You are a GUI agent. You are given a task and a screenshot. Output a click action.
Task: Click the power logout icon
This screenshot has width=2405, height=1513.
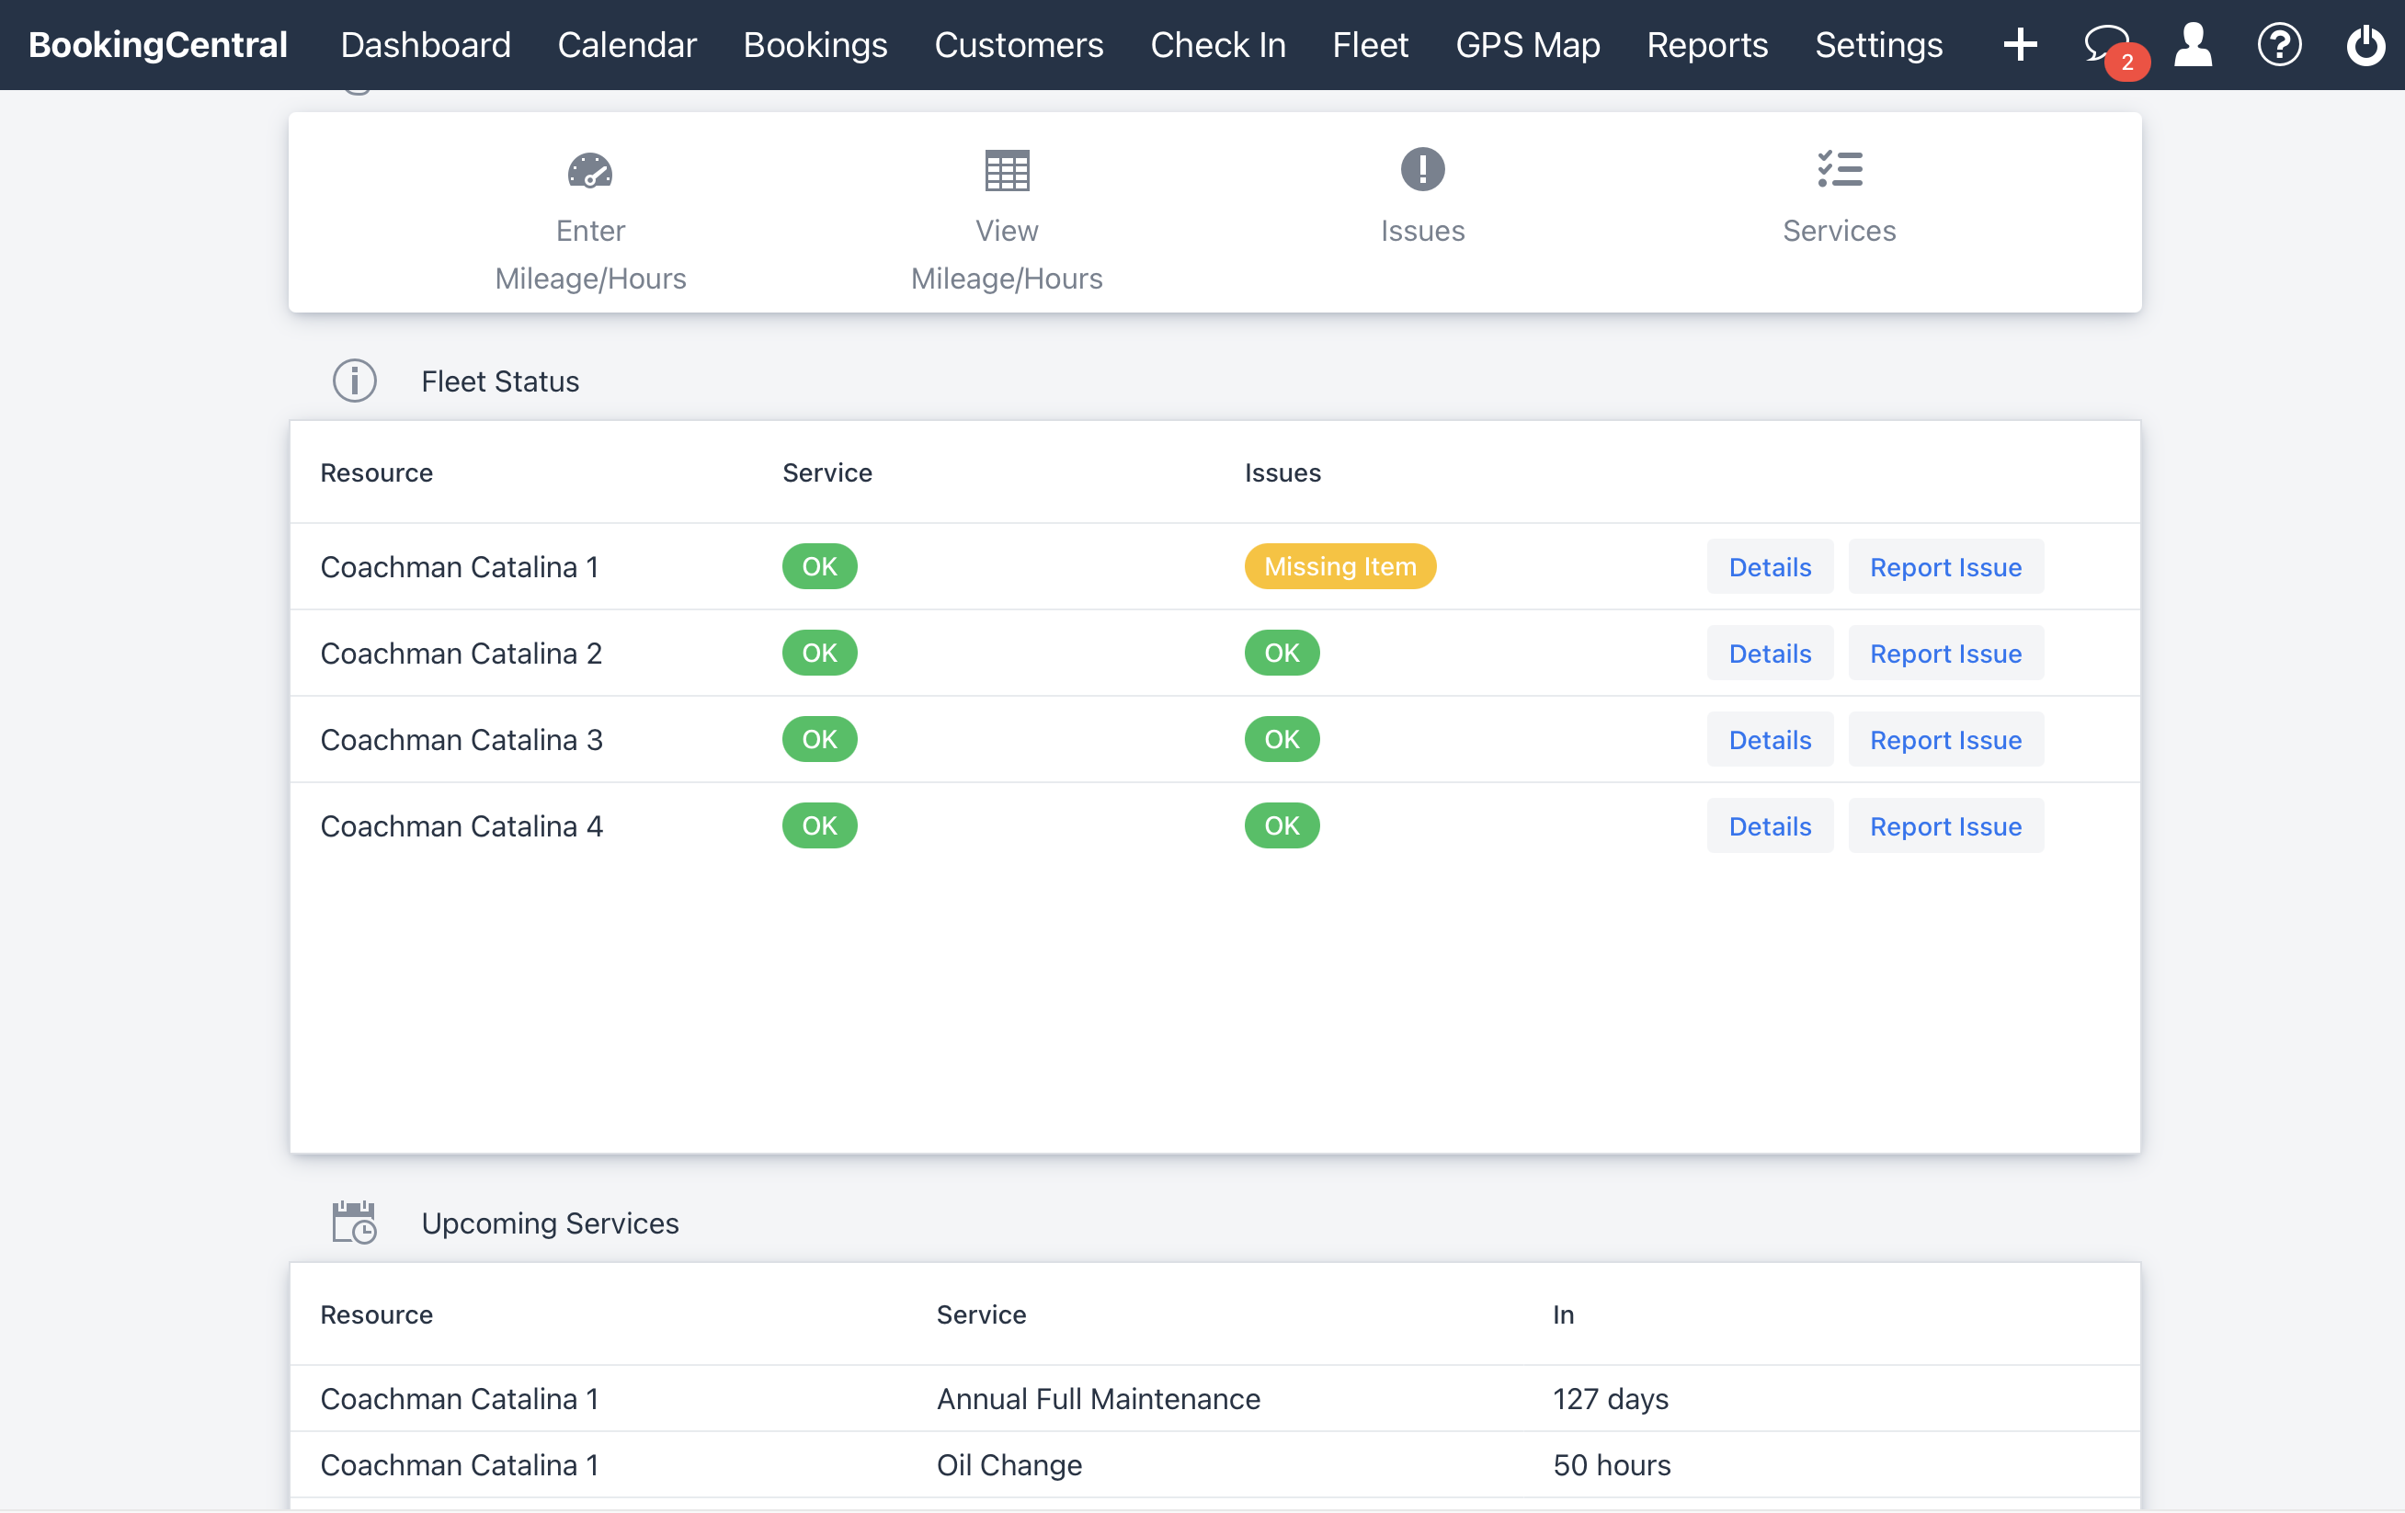(x=2365, y=45)
